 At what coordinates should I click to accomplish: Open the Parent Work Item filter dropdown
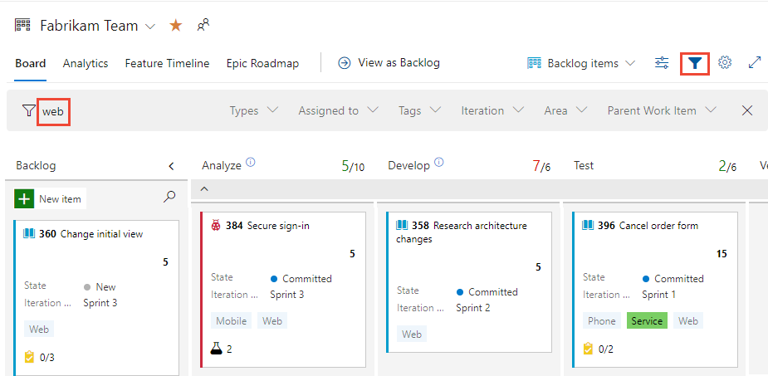point(663,110)
